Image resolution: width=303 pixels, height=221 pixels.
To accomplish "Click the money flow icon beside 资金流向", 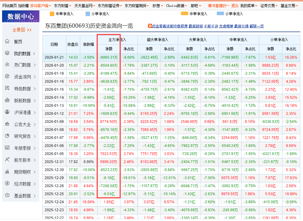I will pos(7,76).
